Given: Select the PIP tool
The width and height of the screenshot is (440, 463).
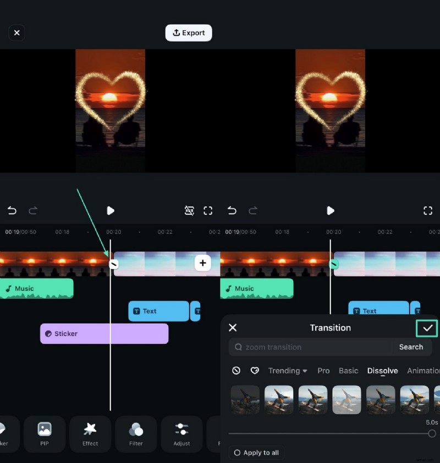Looking at the screenshot, I should 45,434.
